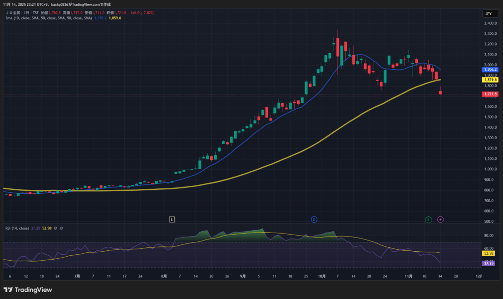Click the TradingView logo at bottom left
The image size is (503, 299).
[x=28, y=290]
